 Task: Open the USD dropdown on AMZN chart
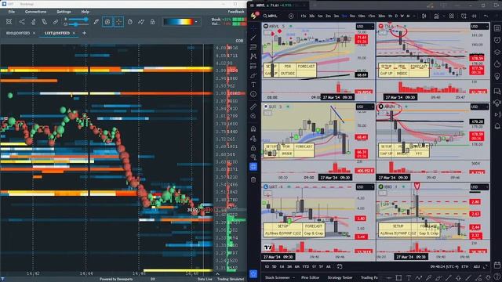(479, 107)
